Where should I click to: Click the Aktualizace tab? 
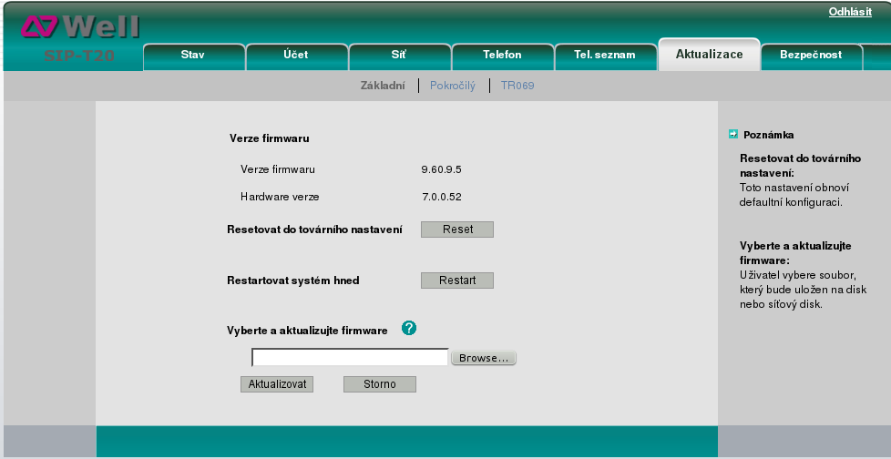pyautogui.click(x=709, y=55)
